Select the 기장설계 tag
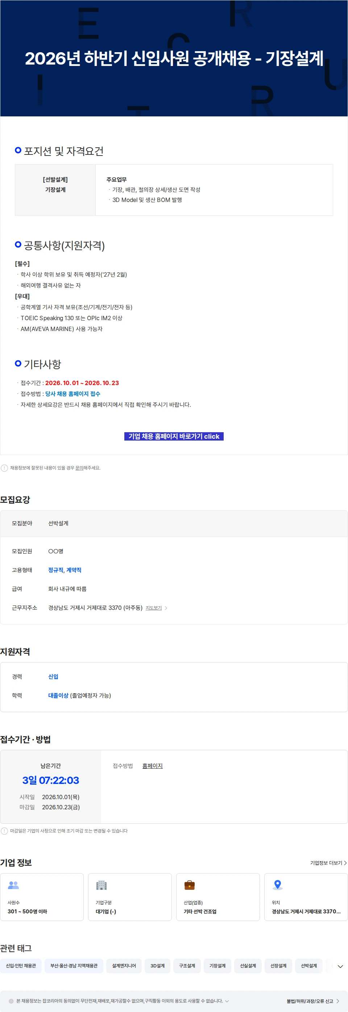Viewport: 348px width, 1012px height. pos(217,966)
